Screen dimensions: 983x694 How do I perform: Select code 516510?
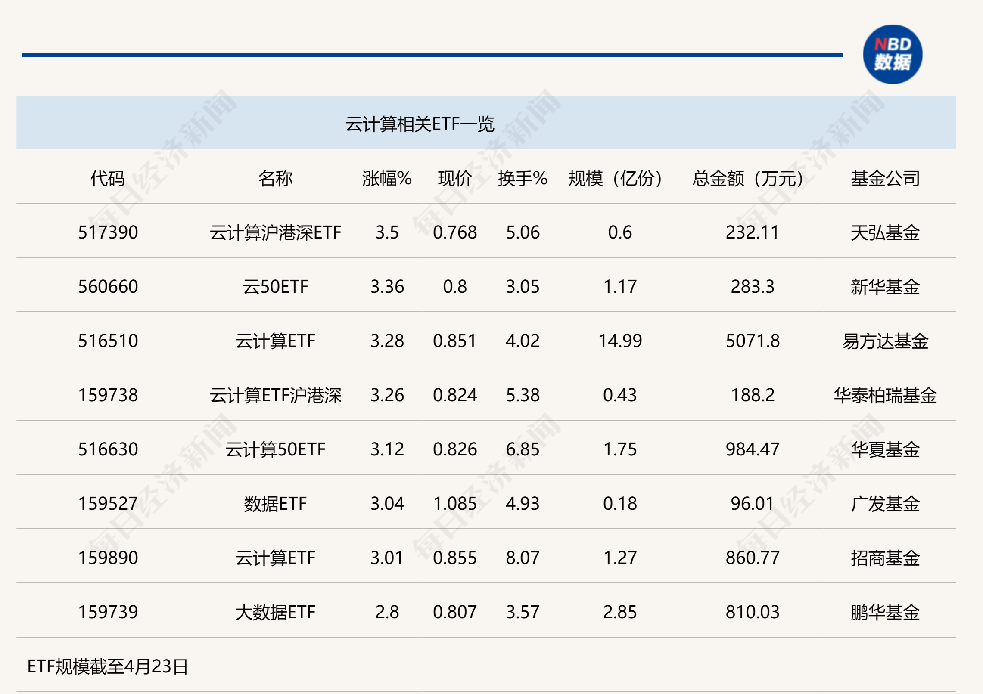[108, 341]
